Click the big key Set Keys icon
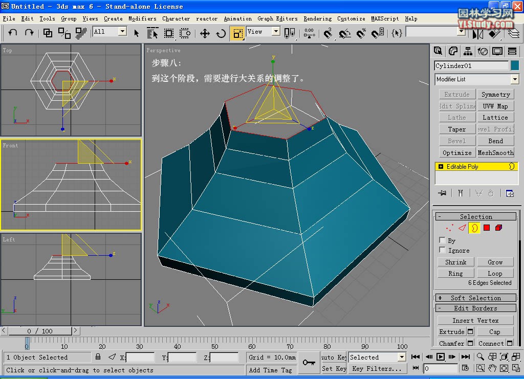The height and width of the screenshot is (379, 524). (x=309, y=362)
